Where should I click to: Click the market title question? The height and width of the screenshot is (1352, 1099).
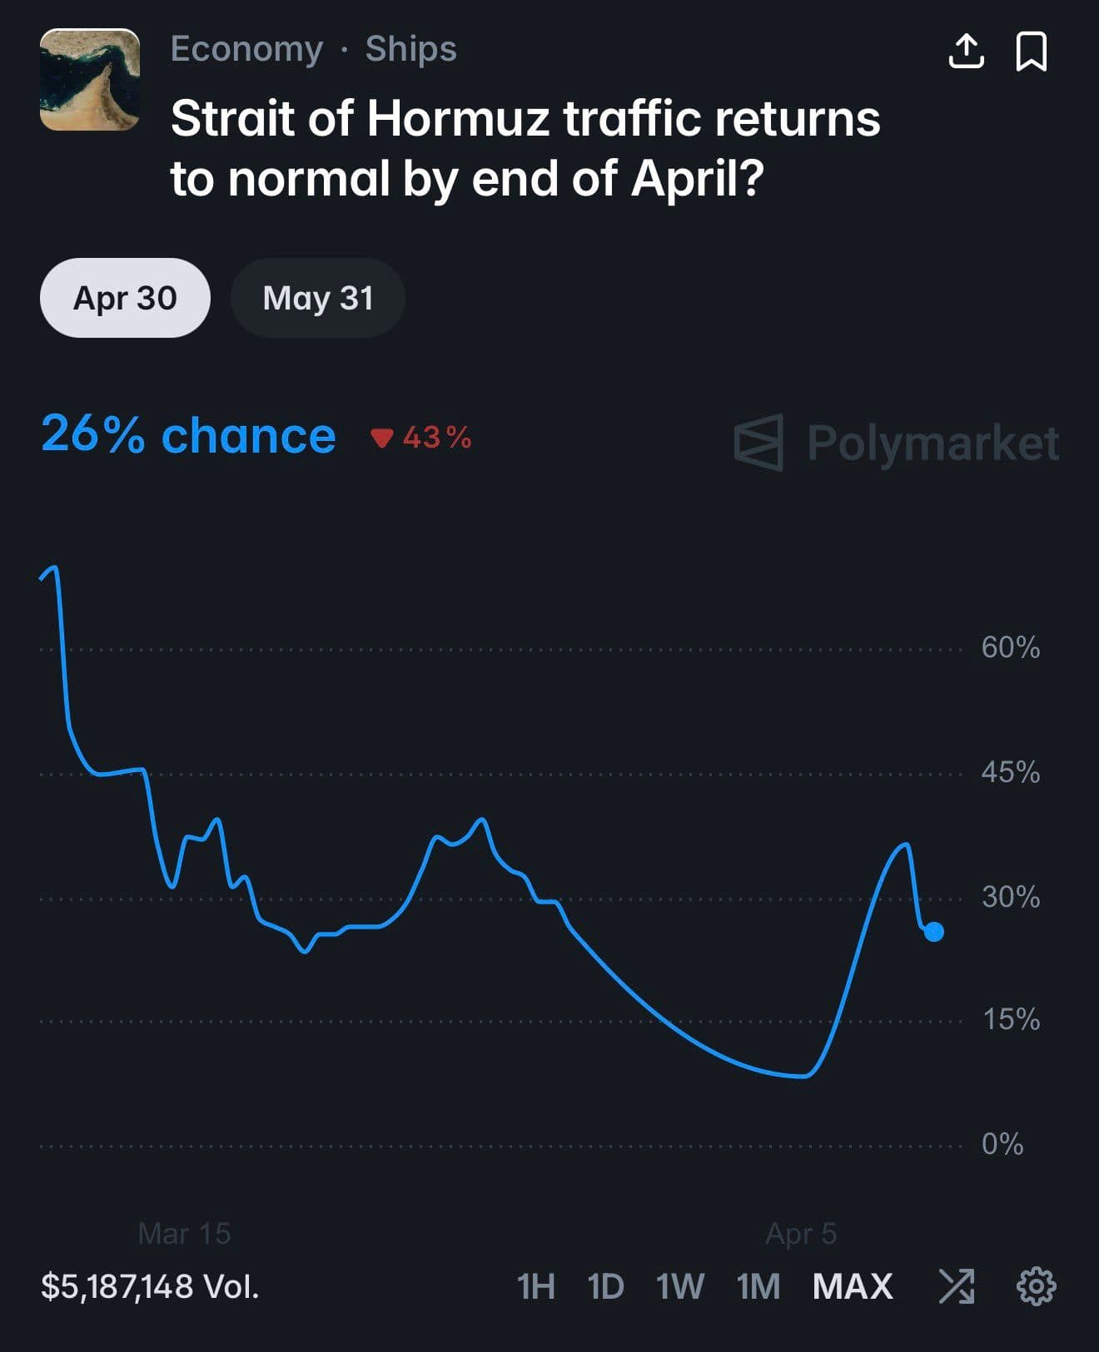tap(524, 147)
